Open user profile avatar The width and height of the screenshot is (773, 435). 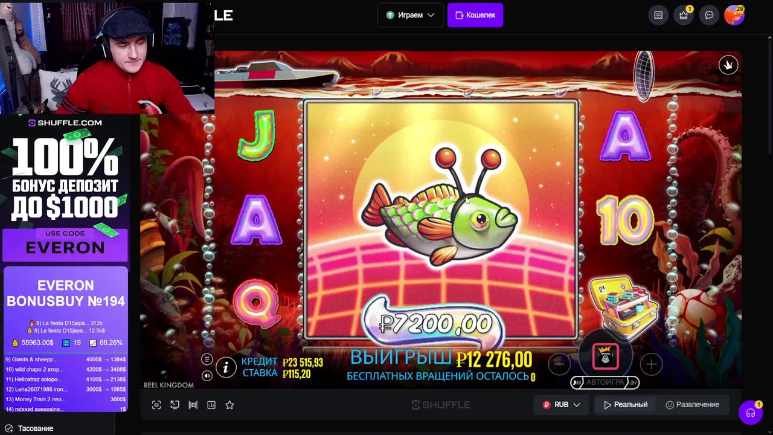tap(734, 15)
